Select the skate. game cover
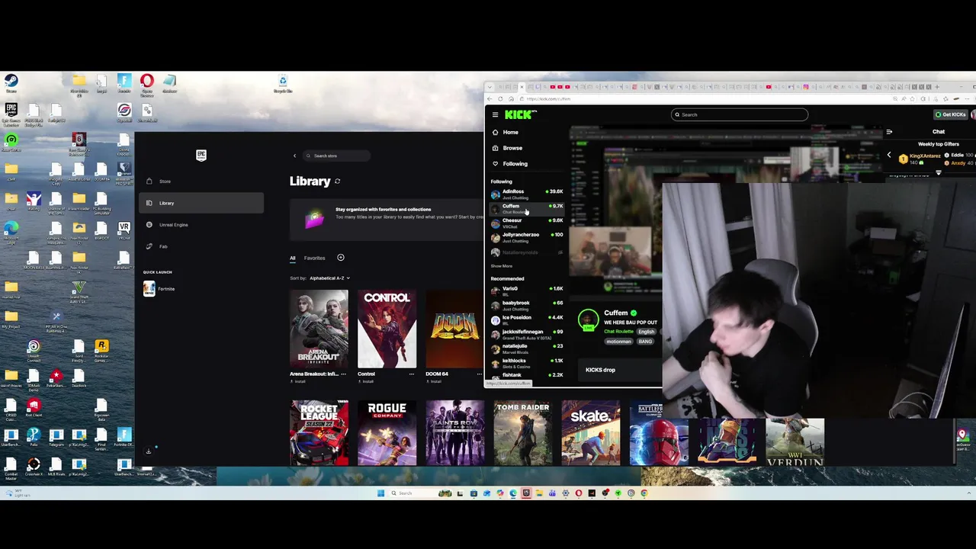The width and height of the screenshot is (976, 549). coord(590,432)
